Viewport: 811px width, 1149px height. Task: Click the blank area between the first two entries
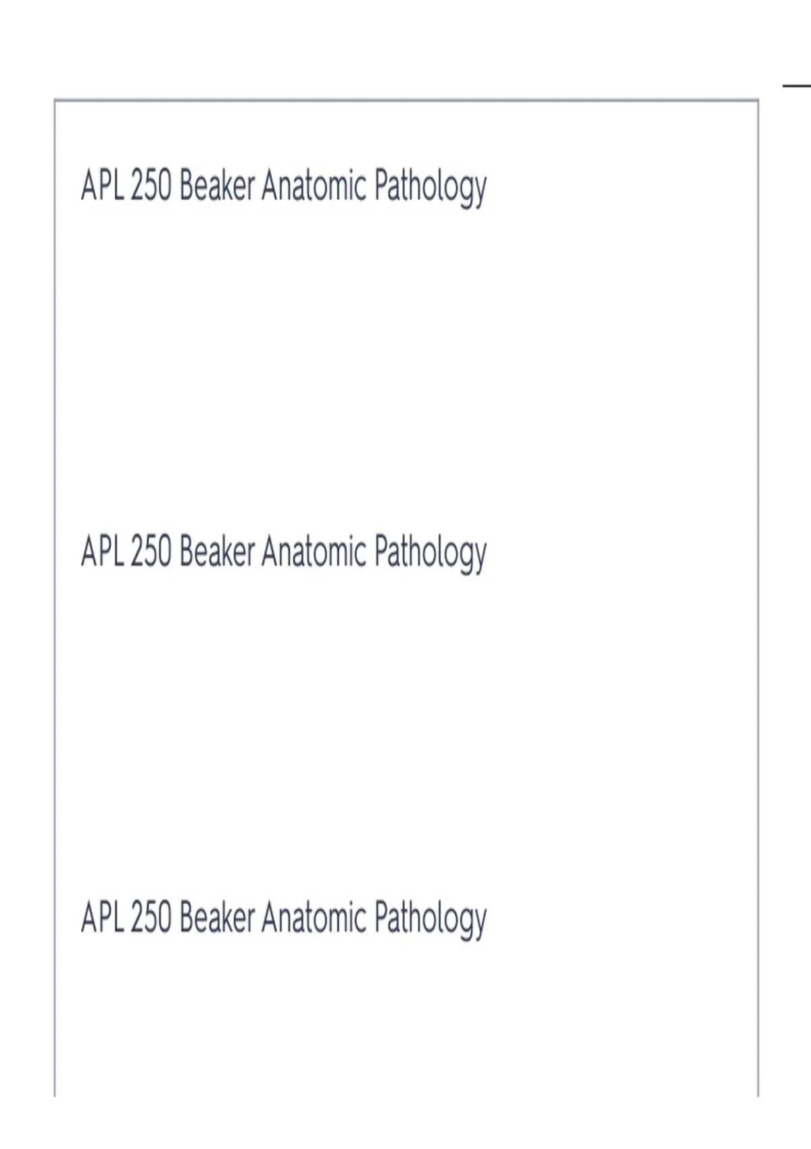point(405,372)
